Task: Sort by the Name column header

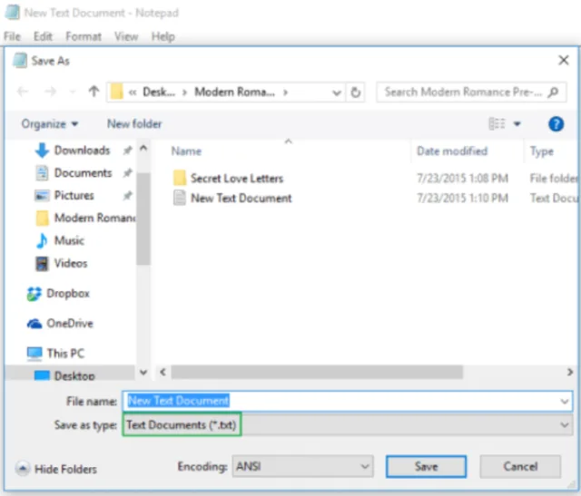Action: tap(186, 151)
